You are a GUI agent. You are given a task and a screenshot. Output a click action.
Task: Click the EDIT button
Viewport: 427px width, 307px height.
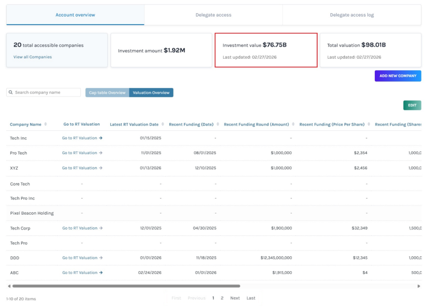(412, 105)
